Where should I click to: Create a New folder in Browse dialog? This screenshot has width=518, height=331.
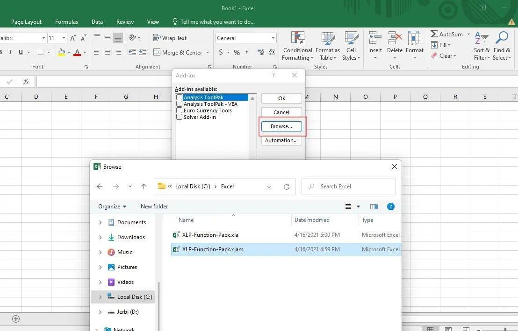154,206
